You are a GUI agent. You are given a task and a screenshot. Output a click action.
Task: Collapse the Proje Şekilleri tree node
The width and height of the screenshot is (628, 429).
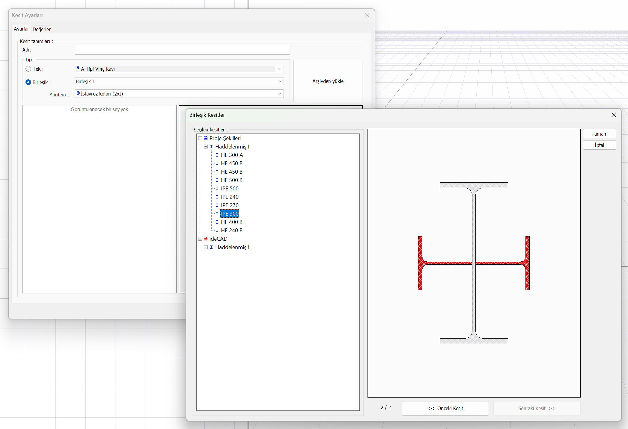click(x=200, y=138)
